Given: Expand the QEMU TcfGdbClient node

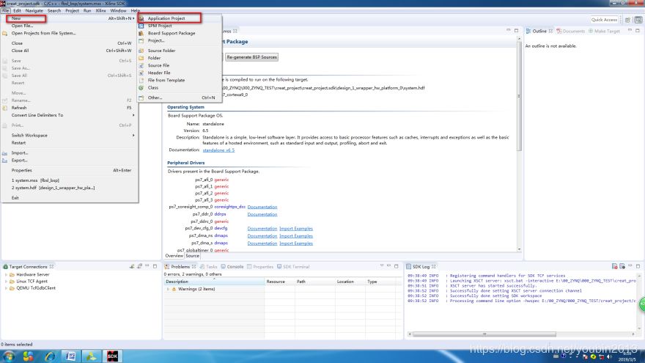Looking at the screenshot, I should [x=6, y=288].
